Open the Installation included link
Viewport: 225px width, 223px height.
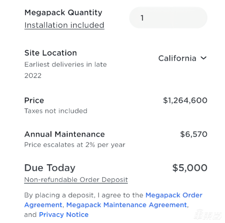(64, 25)
